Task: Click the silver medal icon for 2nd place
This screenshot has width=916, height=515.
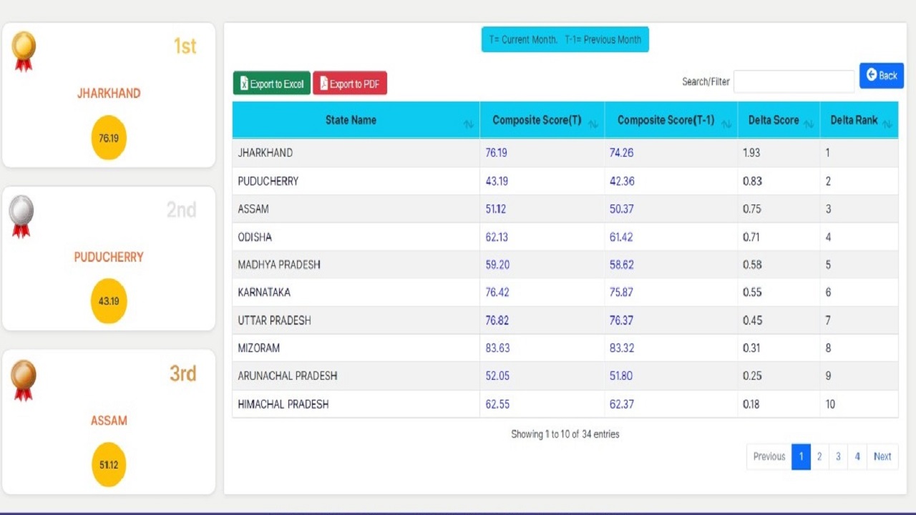Action: 21,215
